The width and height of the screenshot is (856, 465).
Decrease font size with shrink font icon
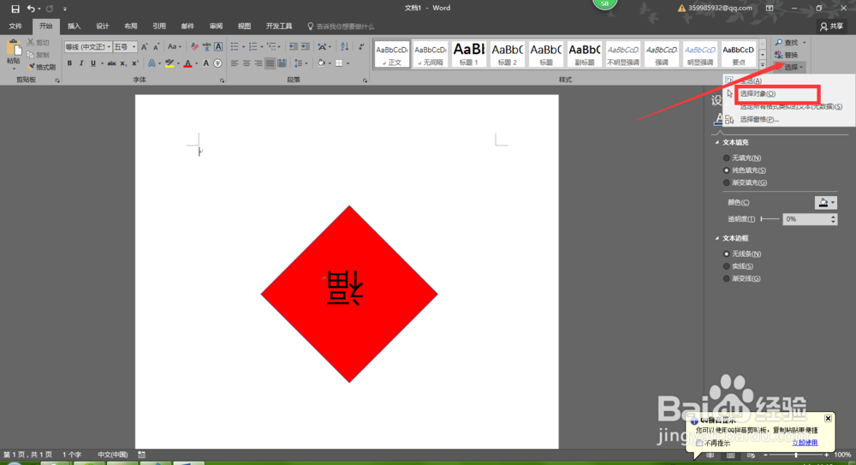tap(156, 47)
